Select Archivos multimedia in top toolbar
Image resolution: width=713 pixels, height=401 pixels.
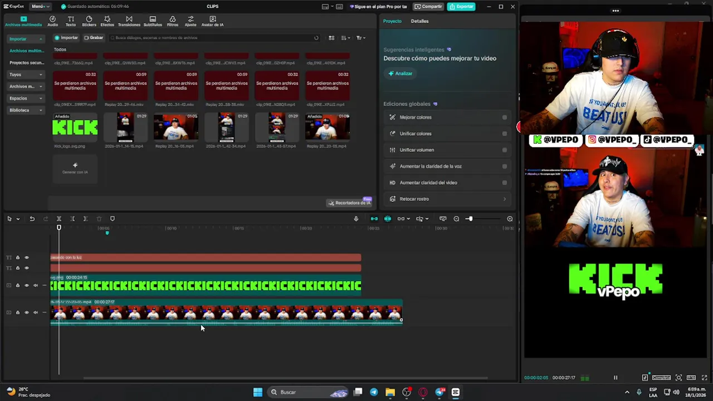click(23, 21)
